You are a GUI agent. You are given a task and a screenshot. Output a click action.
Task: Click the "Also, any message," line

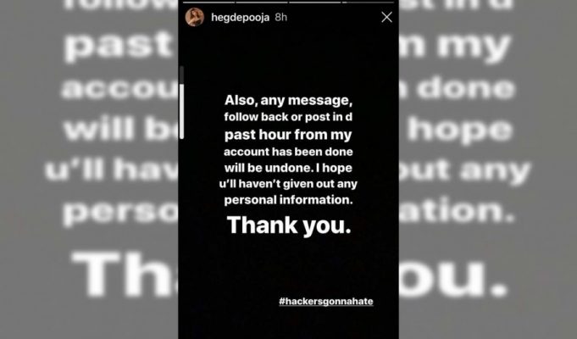coord(288,100)
